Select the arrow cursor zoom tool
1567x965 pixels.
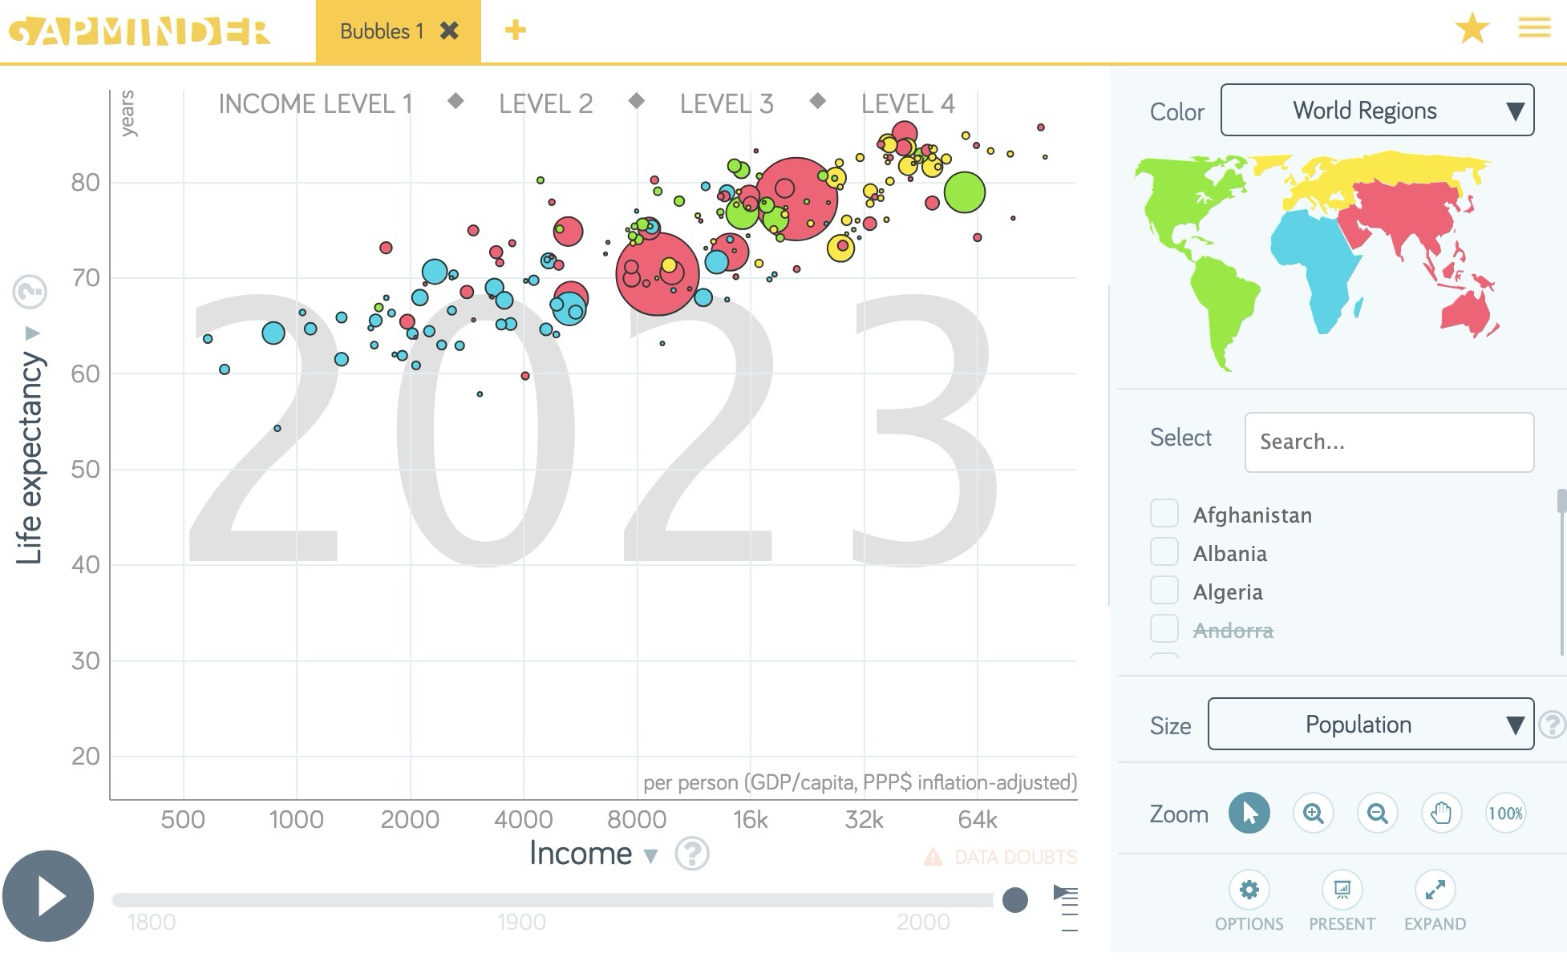click(1249, 814)
